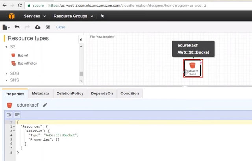
Task: Click the Resource types heading
Action: [28, 39]
